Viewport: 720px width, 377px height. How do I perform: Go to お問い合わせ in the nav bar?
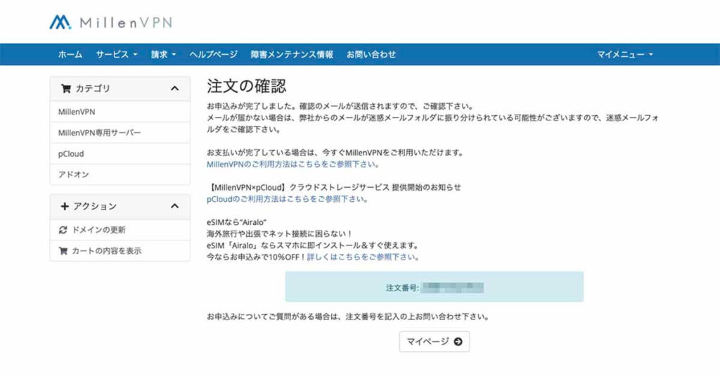(371, 54)
